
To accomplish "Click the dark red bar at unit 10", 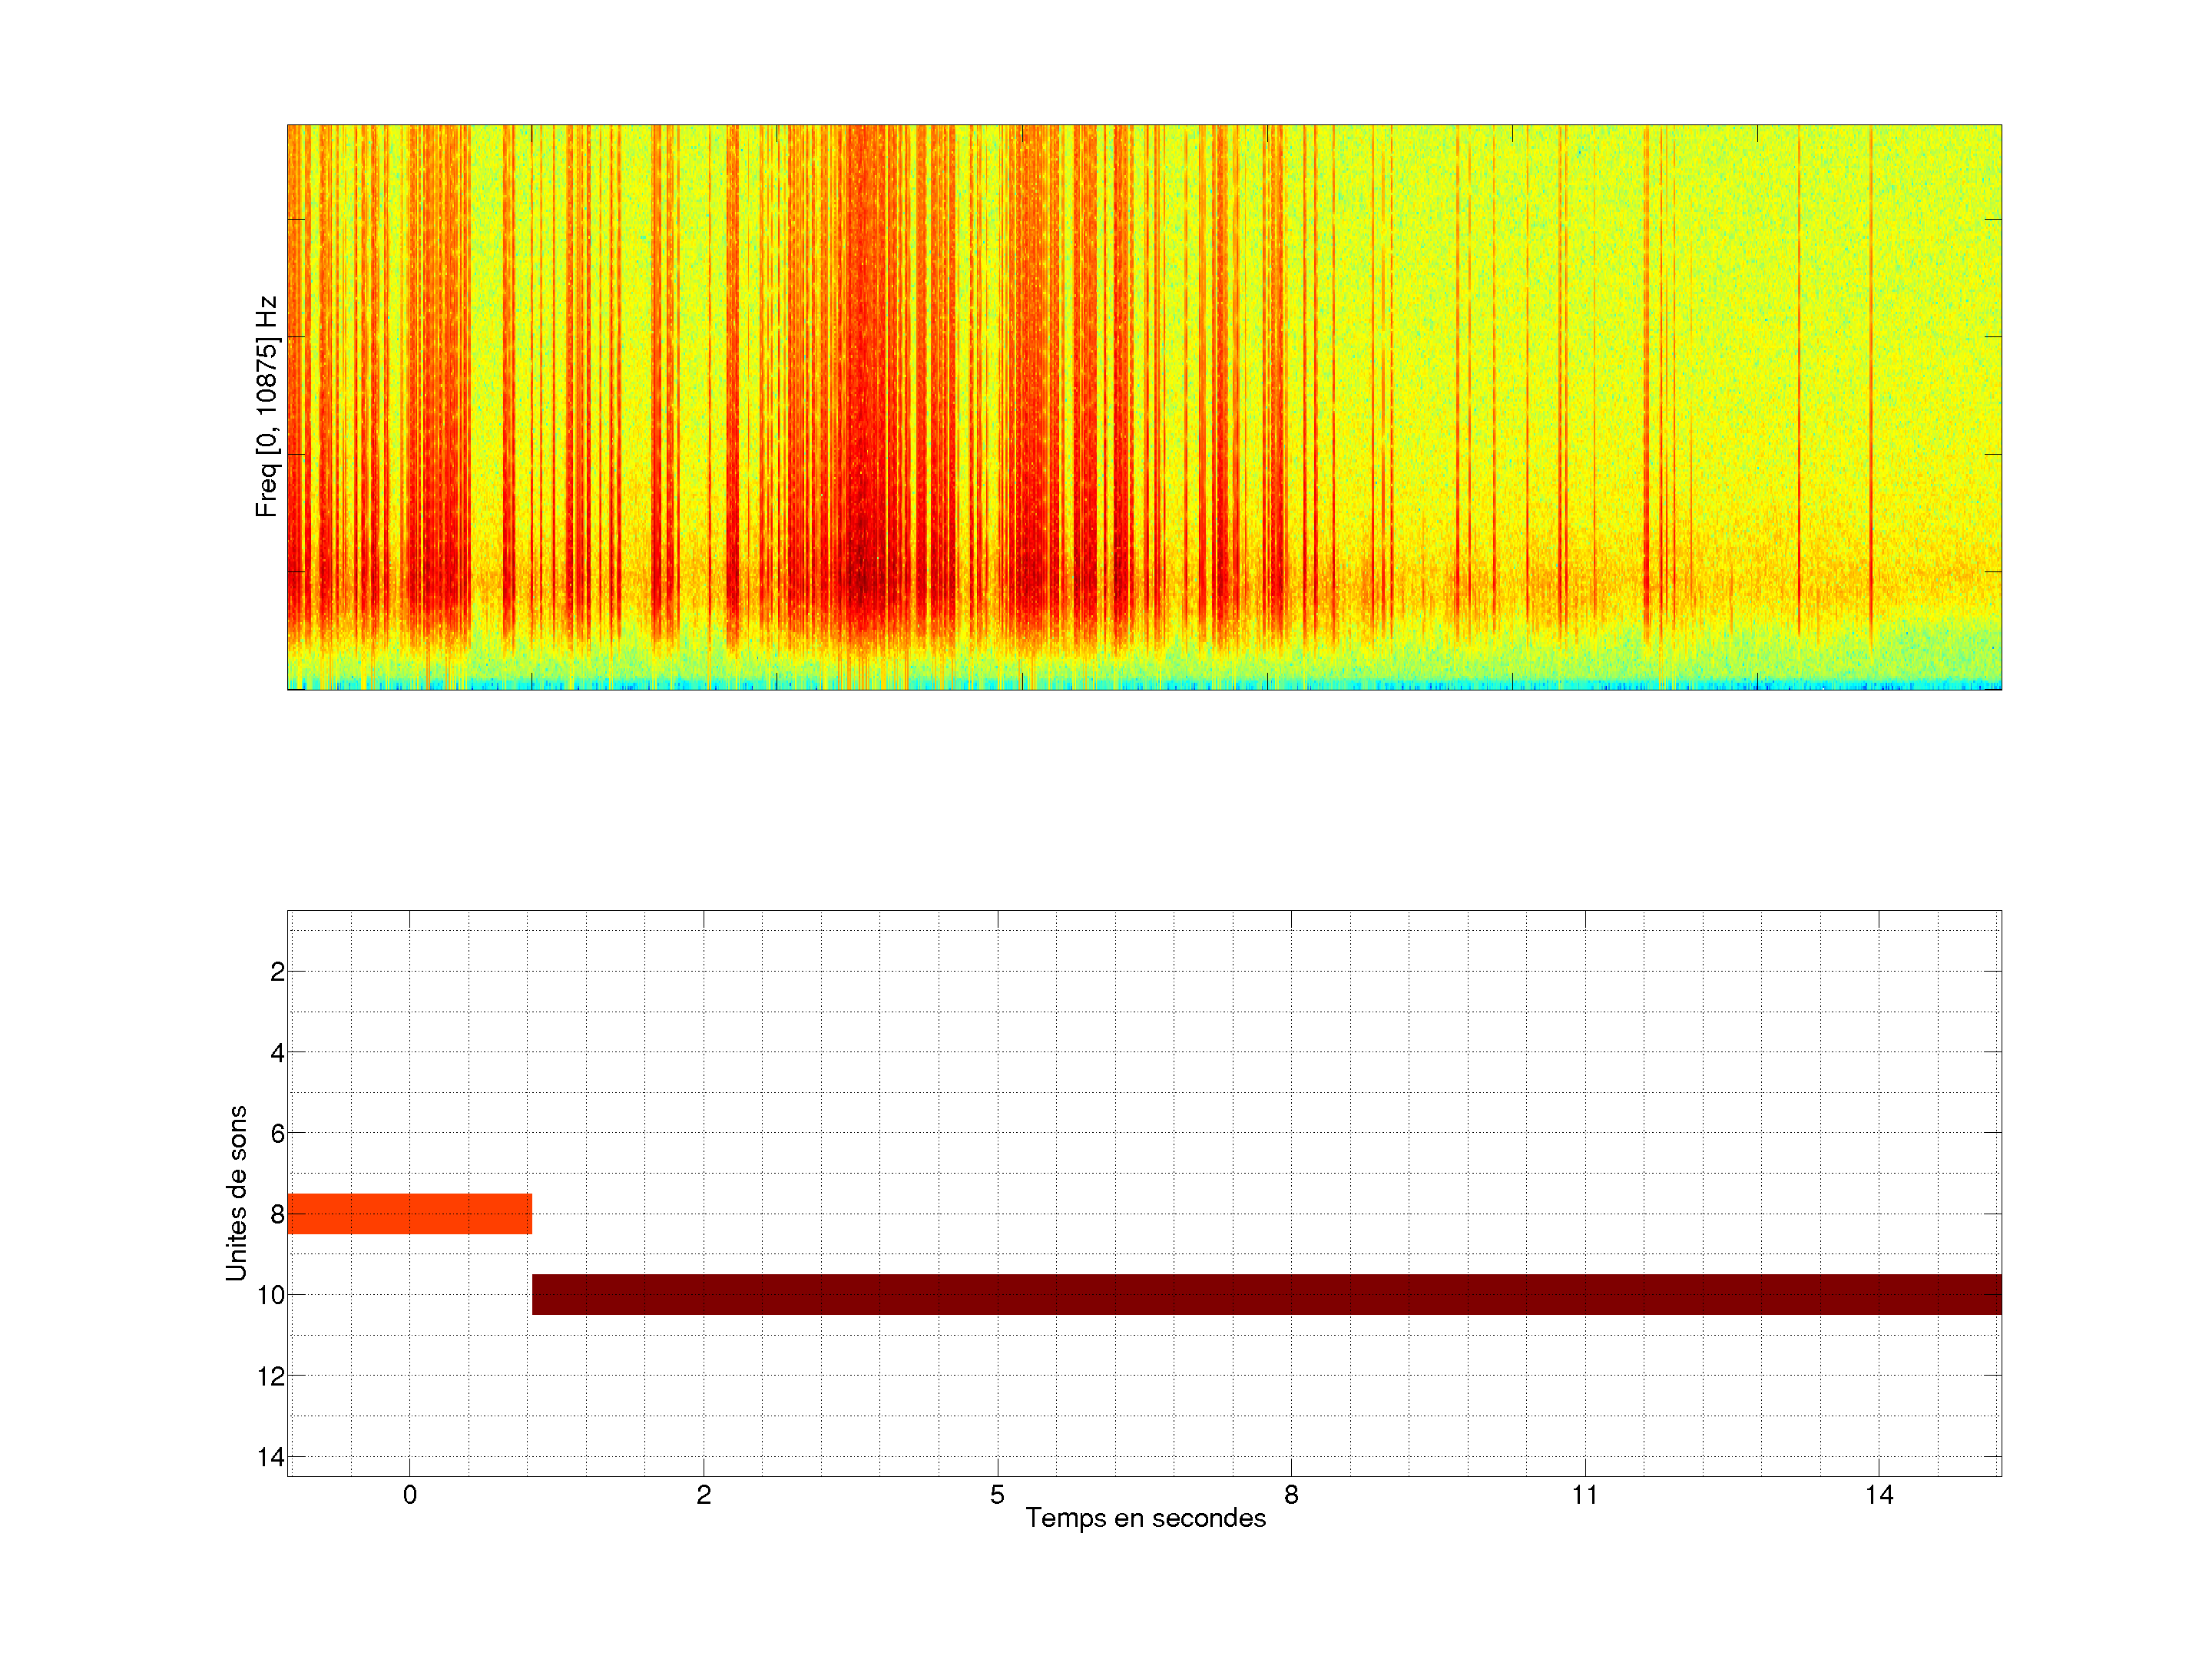I will (x=1266, y=1294).
